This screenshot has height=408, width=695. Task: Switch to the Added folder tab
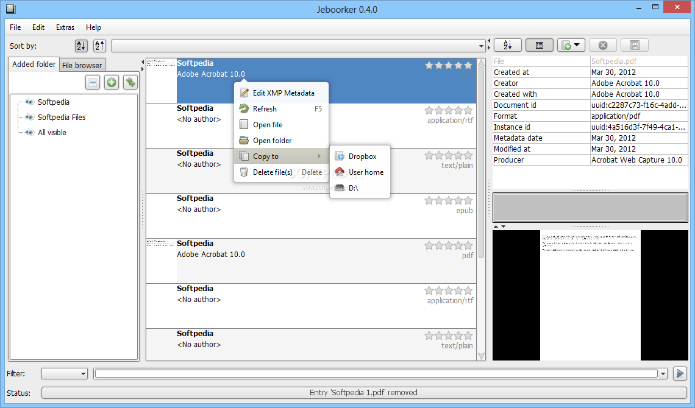point(34,64)
